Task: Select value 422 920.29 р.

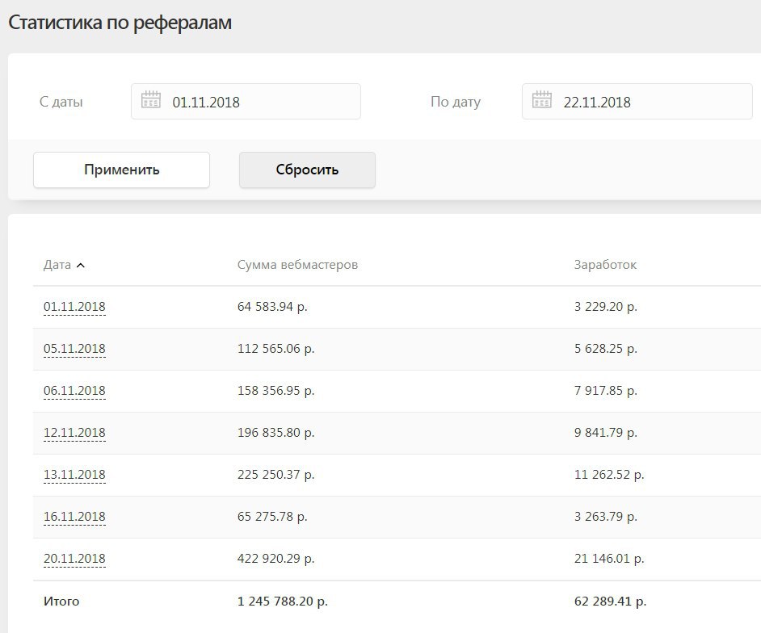Action: [x=275, y=559]
